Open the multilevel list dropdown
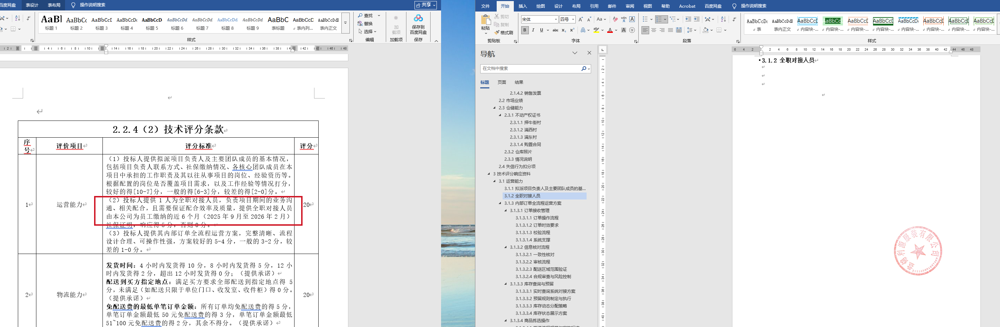 point(674,20)
